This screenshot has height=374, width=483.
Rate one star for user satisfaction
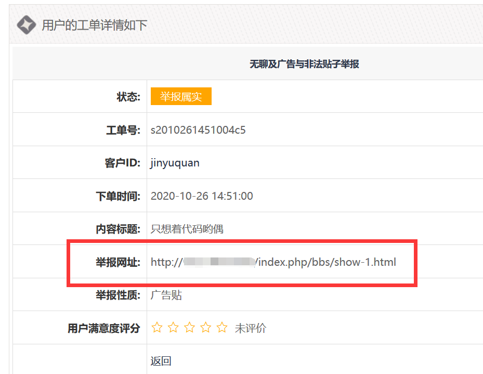[156, 328]
